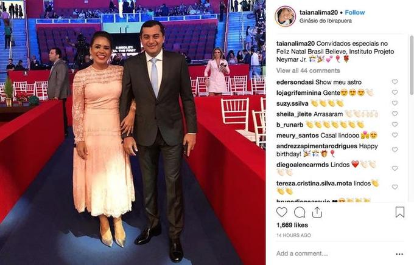The height and width of the screenshot is (265, 414).
Task: Open taianalima20's profile picture
Action: coord(285,16)
